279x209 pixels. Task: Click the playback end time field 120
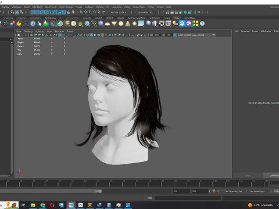[181, 191]
